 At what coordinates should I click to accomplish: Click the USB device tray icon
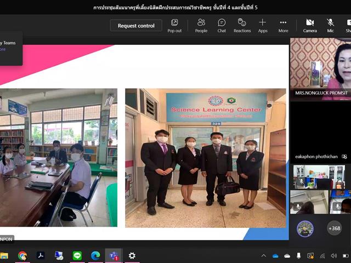pos(298,256)
